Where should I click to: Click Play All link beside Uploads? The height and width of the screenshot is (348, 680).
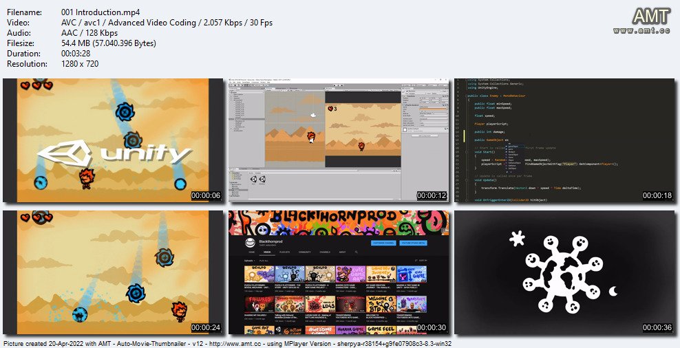[264, 261]
